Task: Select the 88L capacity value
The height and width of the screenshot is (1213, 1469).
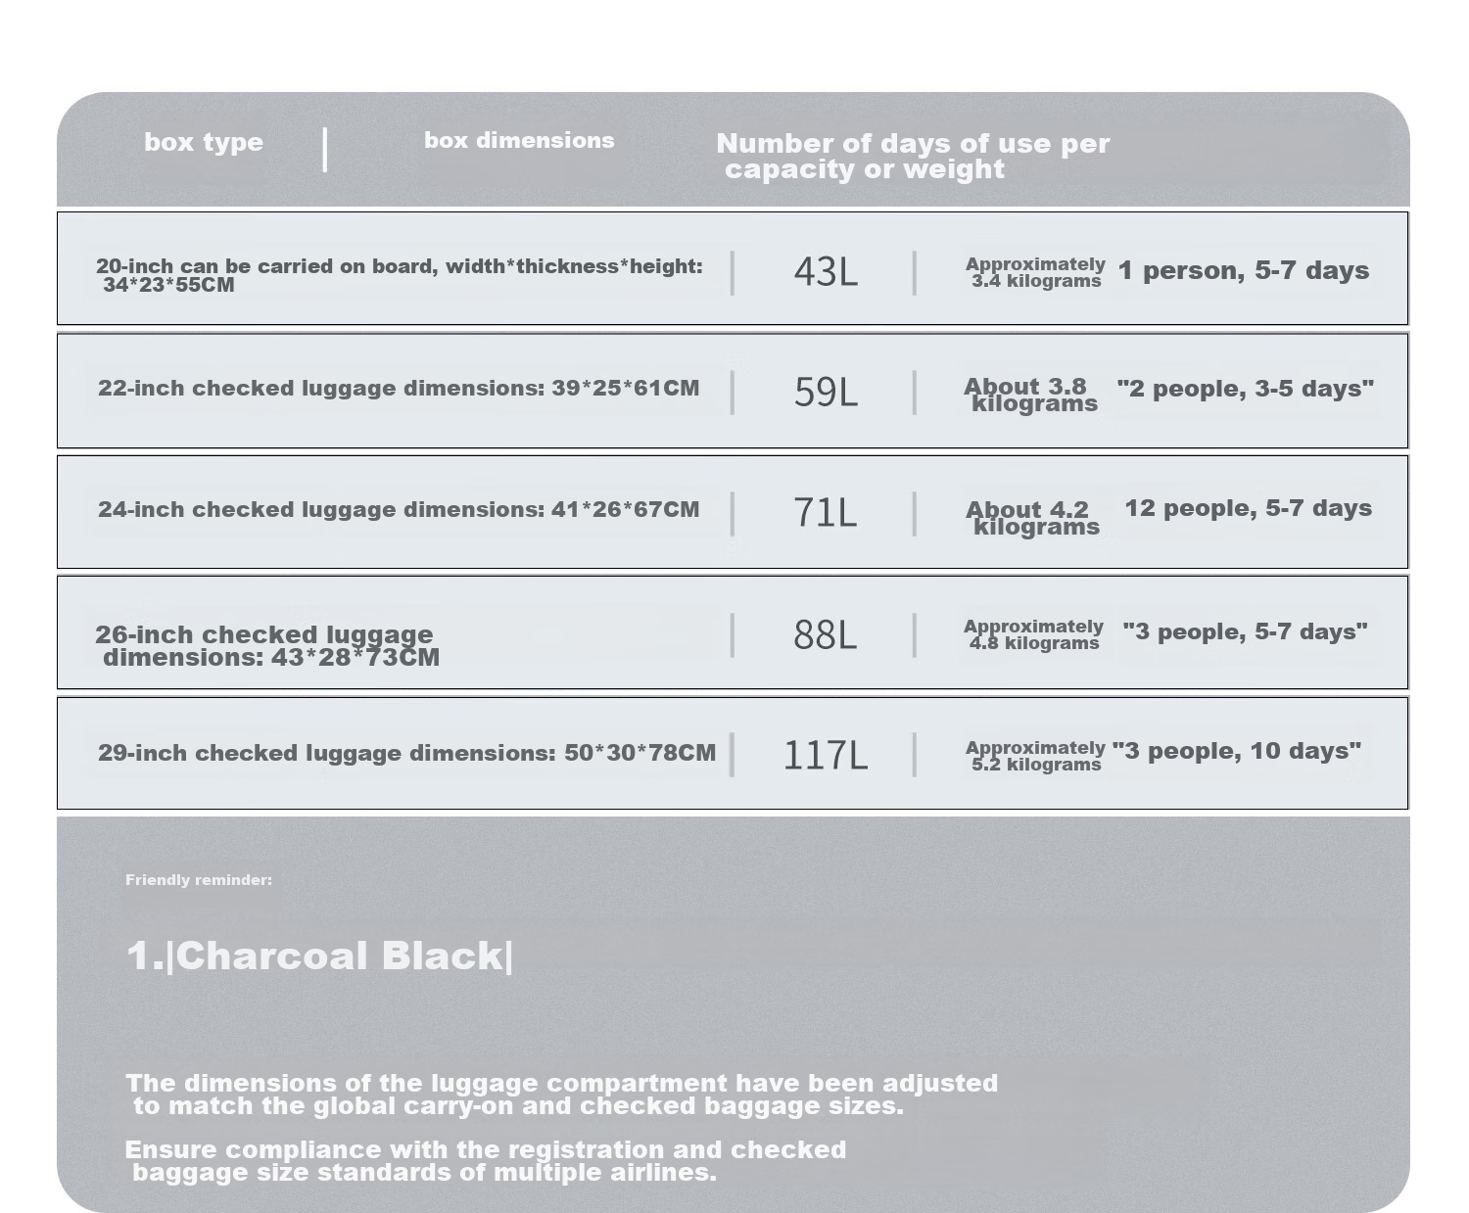Action: click(x=826, y=634)
